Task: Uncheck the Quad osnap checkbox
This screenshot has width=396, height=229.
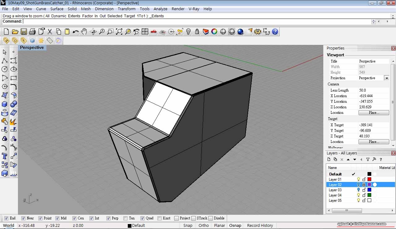Action: [x=142, y=218]
